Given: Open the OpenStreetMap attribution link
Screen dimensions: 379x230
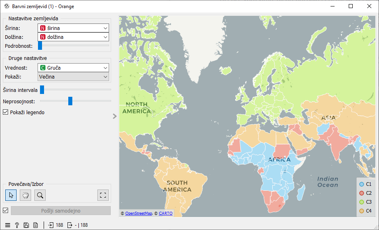Looking at the screenshot, I should pos(139,213).
